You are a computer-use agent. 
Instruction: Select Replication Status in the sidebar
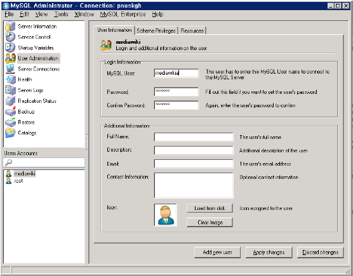[x=37, y=101]
